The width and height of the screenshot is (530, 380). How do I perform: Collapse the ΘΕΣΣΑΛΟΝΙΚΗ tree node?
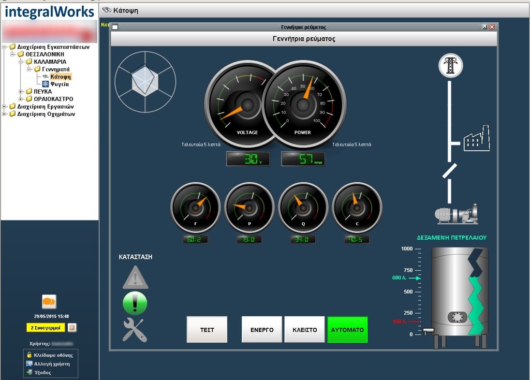13,54
